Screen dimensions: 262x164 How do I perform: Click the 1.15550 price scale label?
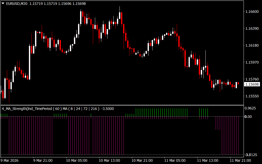pyautogui.click(x=252, y=96)
